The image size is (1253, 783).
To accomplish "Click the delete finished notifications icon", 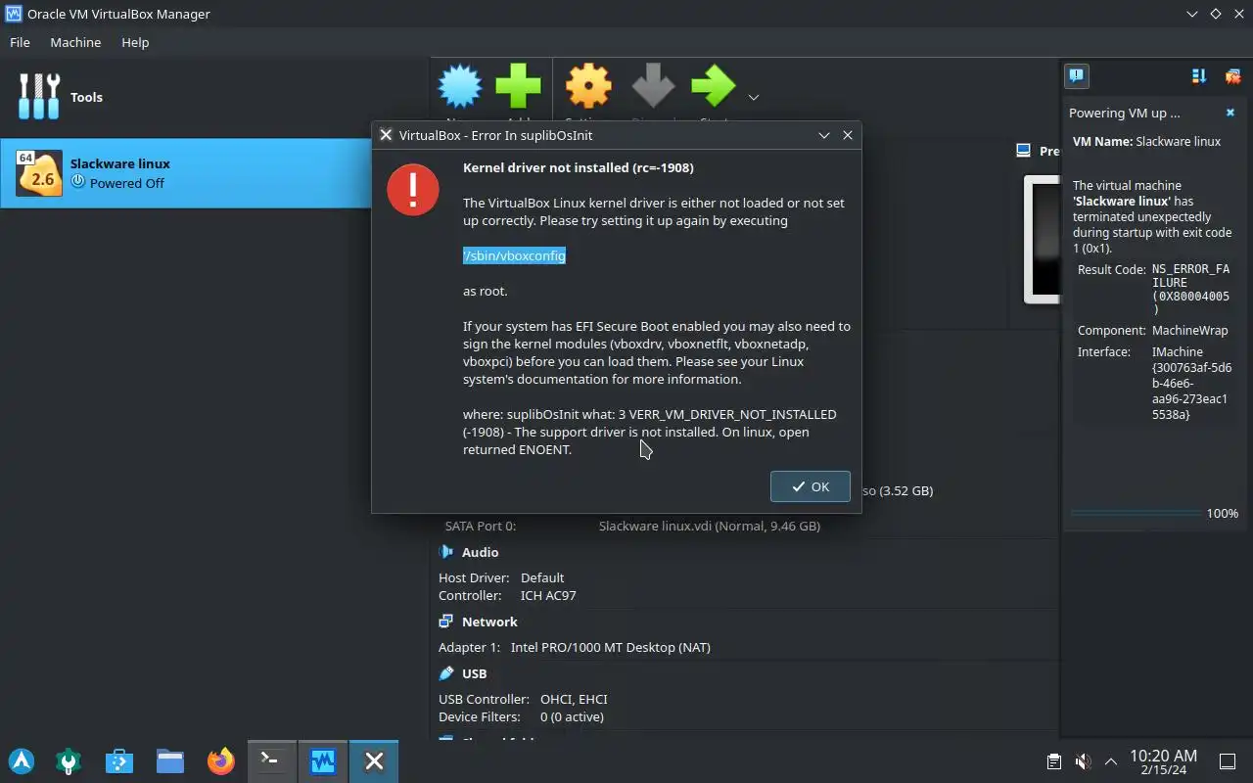I will 1232,76.
